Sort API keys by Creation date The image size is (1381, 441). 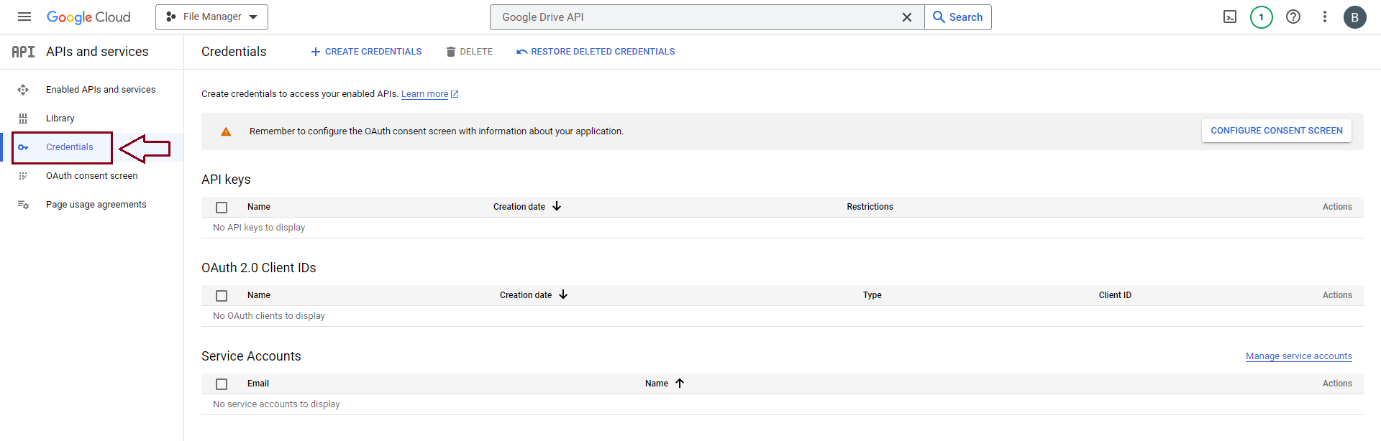(527, 207)
